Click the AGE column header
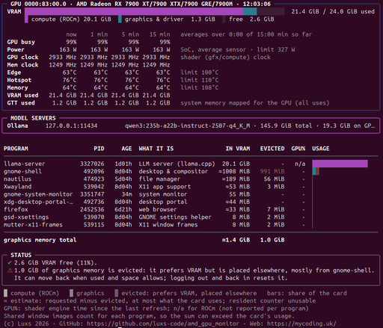The height and width of the screenshot is (328, 383). pos(126,149)
